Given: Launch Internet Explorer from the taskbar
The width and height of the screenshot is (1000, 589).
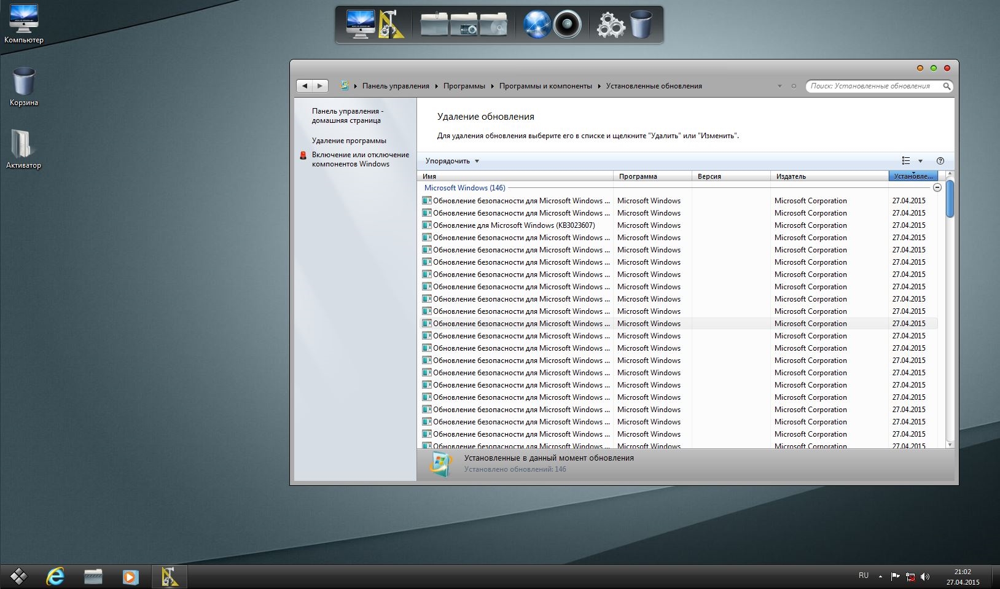Looking at the screenshot, I should click(56, 577).
